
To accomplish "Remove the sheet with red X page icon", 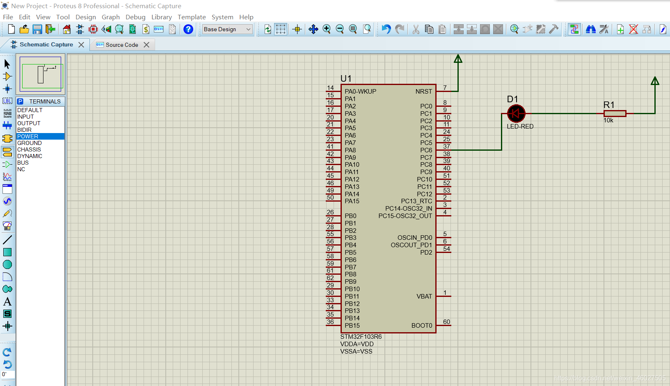I will tap(633, 29).
